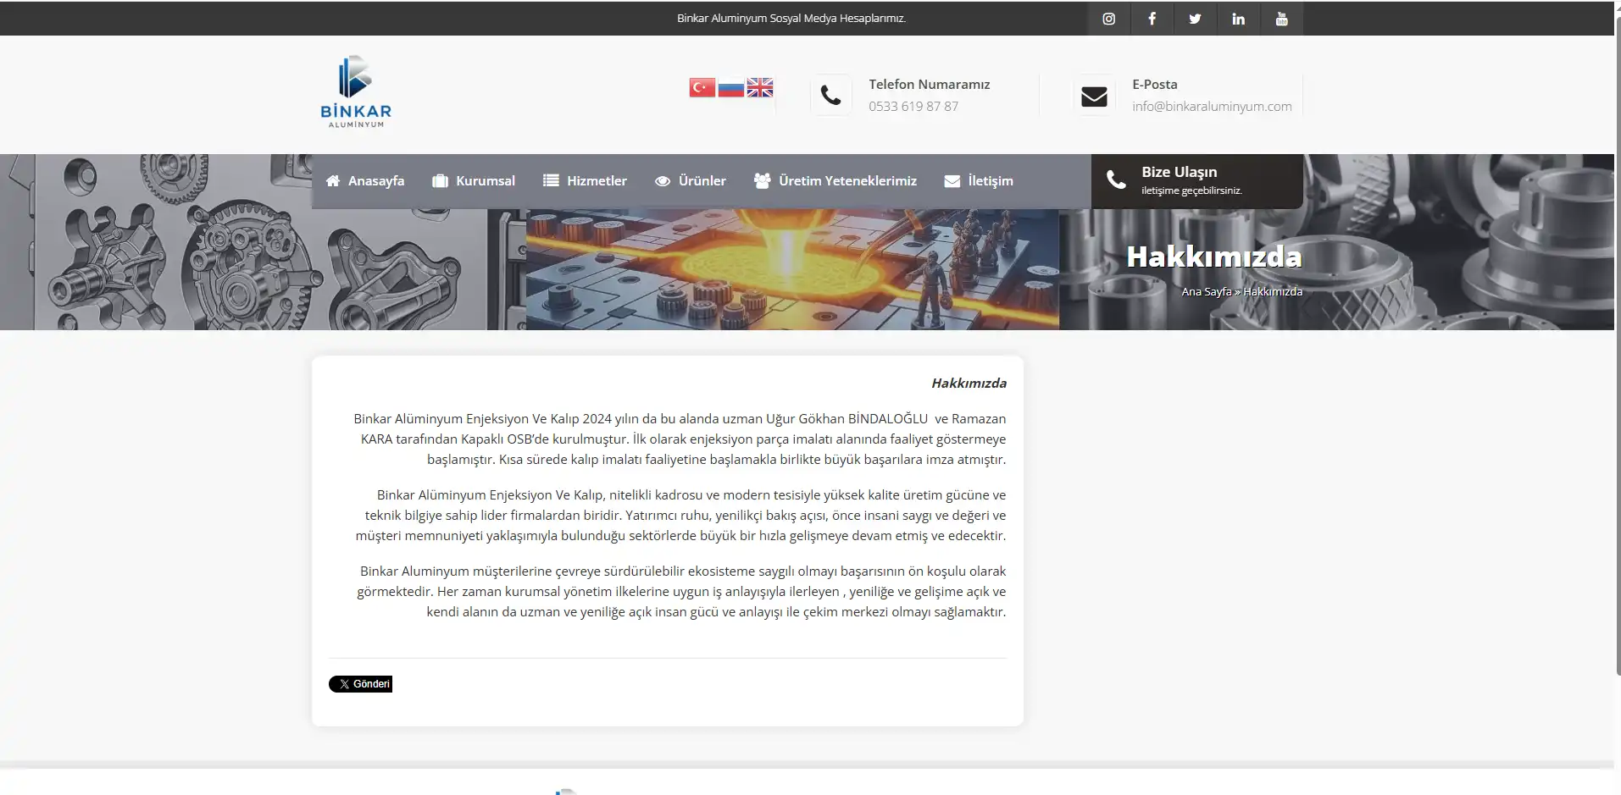
Task: Open the Ürünler menu
Action: click(691, 180)
